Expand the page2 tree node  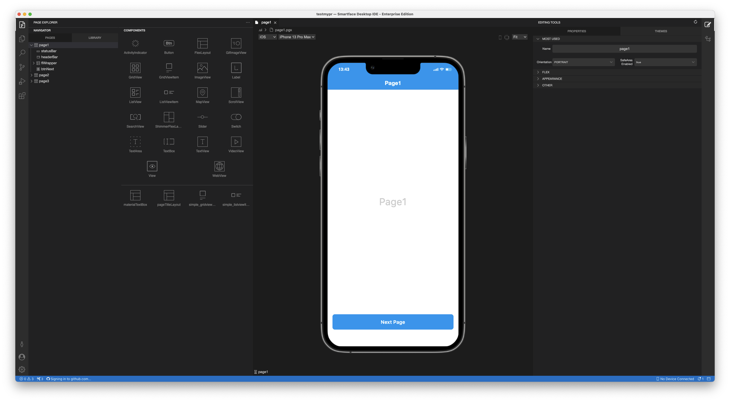pos(31,75)
